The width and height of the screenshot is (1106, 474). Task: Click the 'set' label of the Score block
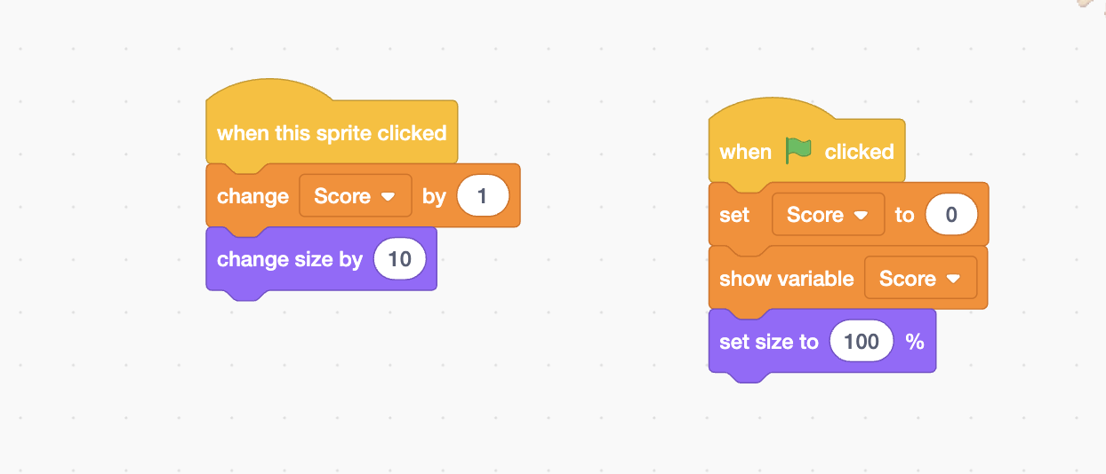click(734, 215)
